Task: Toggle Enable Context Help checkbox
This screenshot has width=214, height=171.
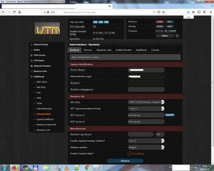Action: [x=130, y=154]
